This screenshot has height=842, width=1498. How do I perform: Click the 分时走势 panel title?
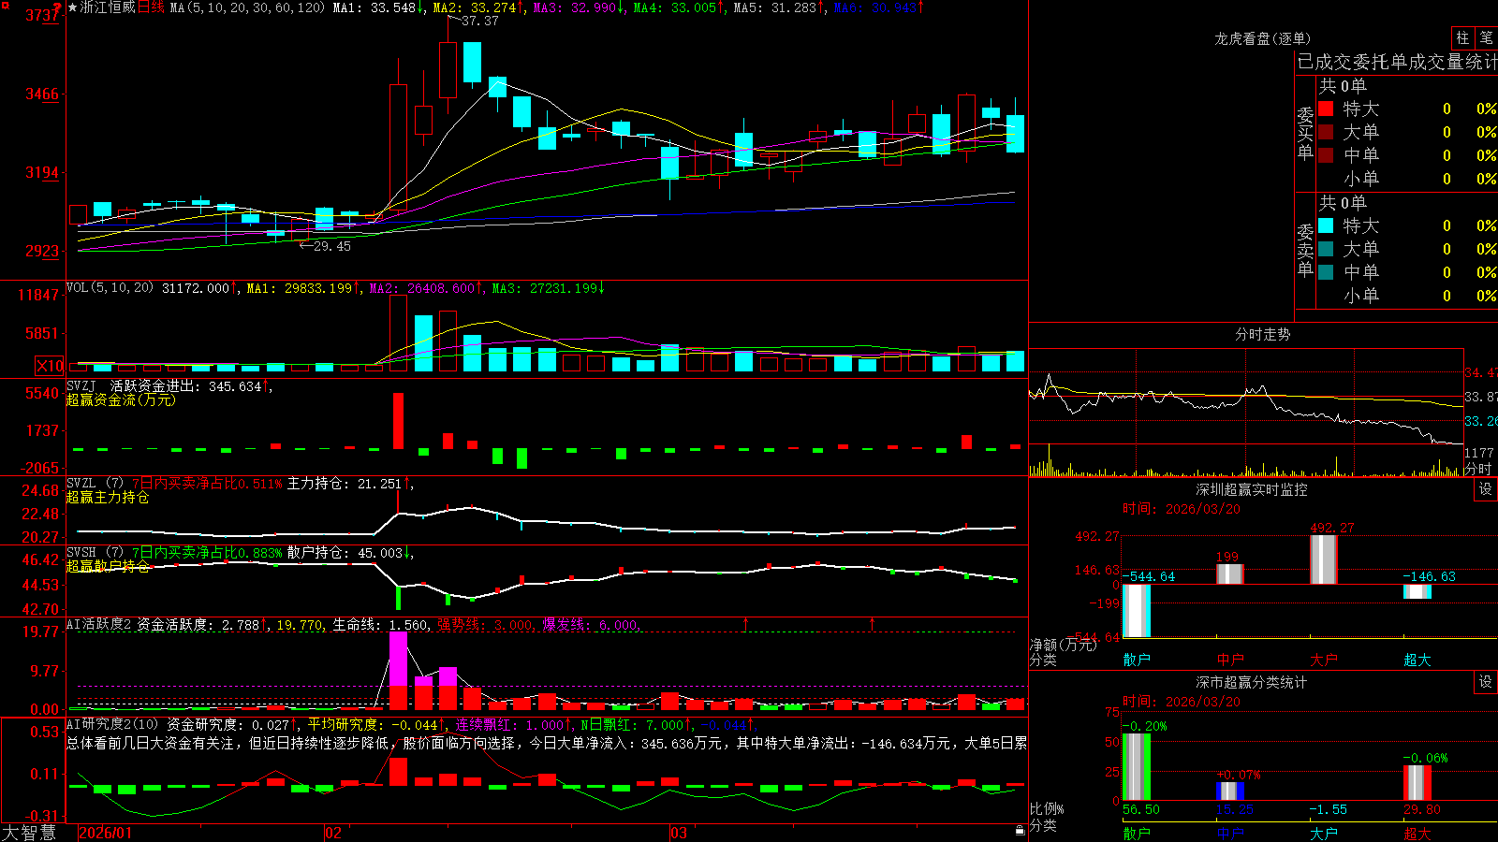(x=1262, y=334)
